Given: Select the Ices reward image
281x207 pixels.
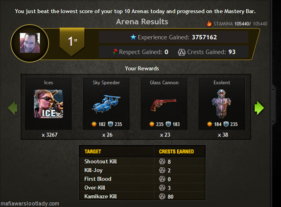Looking at the screenshot, I should pos(49,104).
